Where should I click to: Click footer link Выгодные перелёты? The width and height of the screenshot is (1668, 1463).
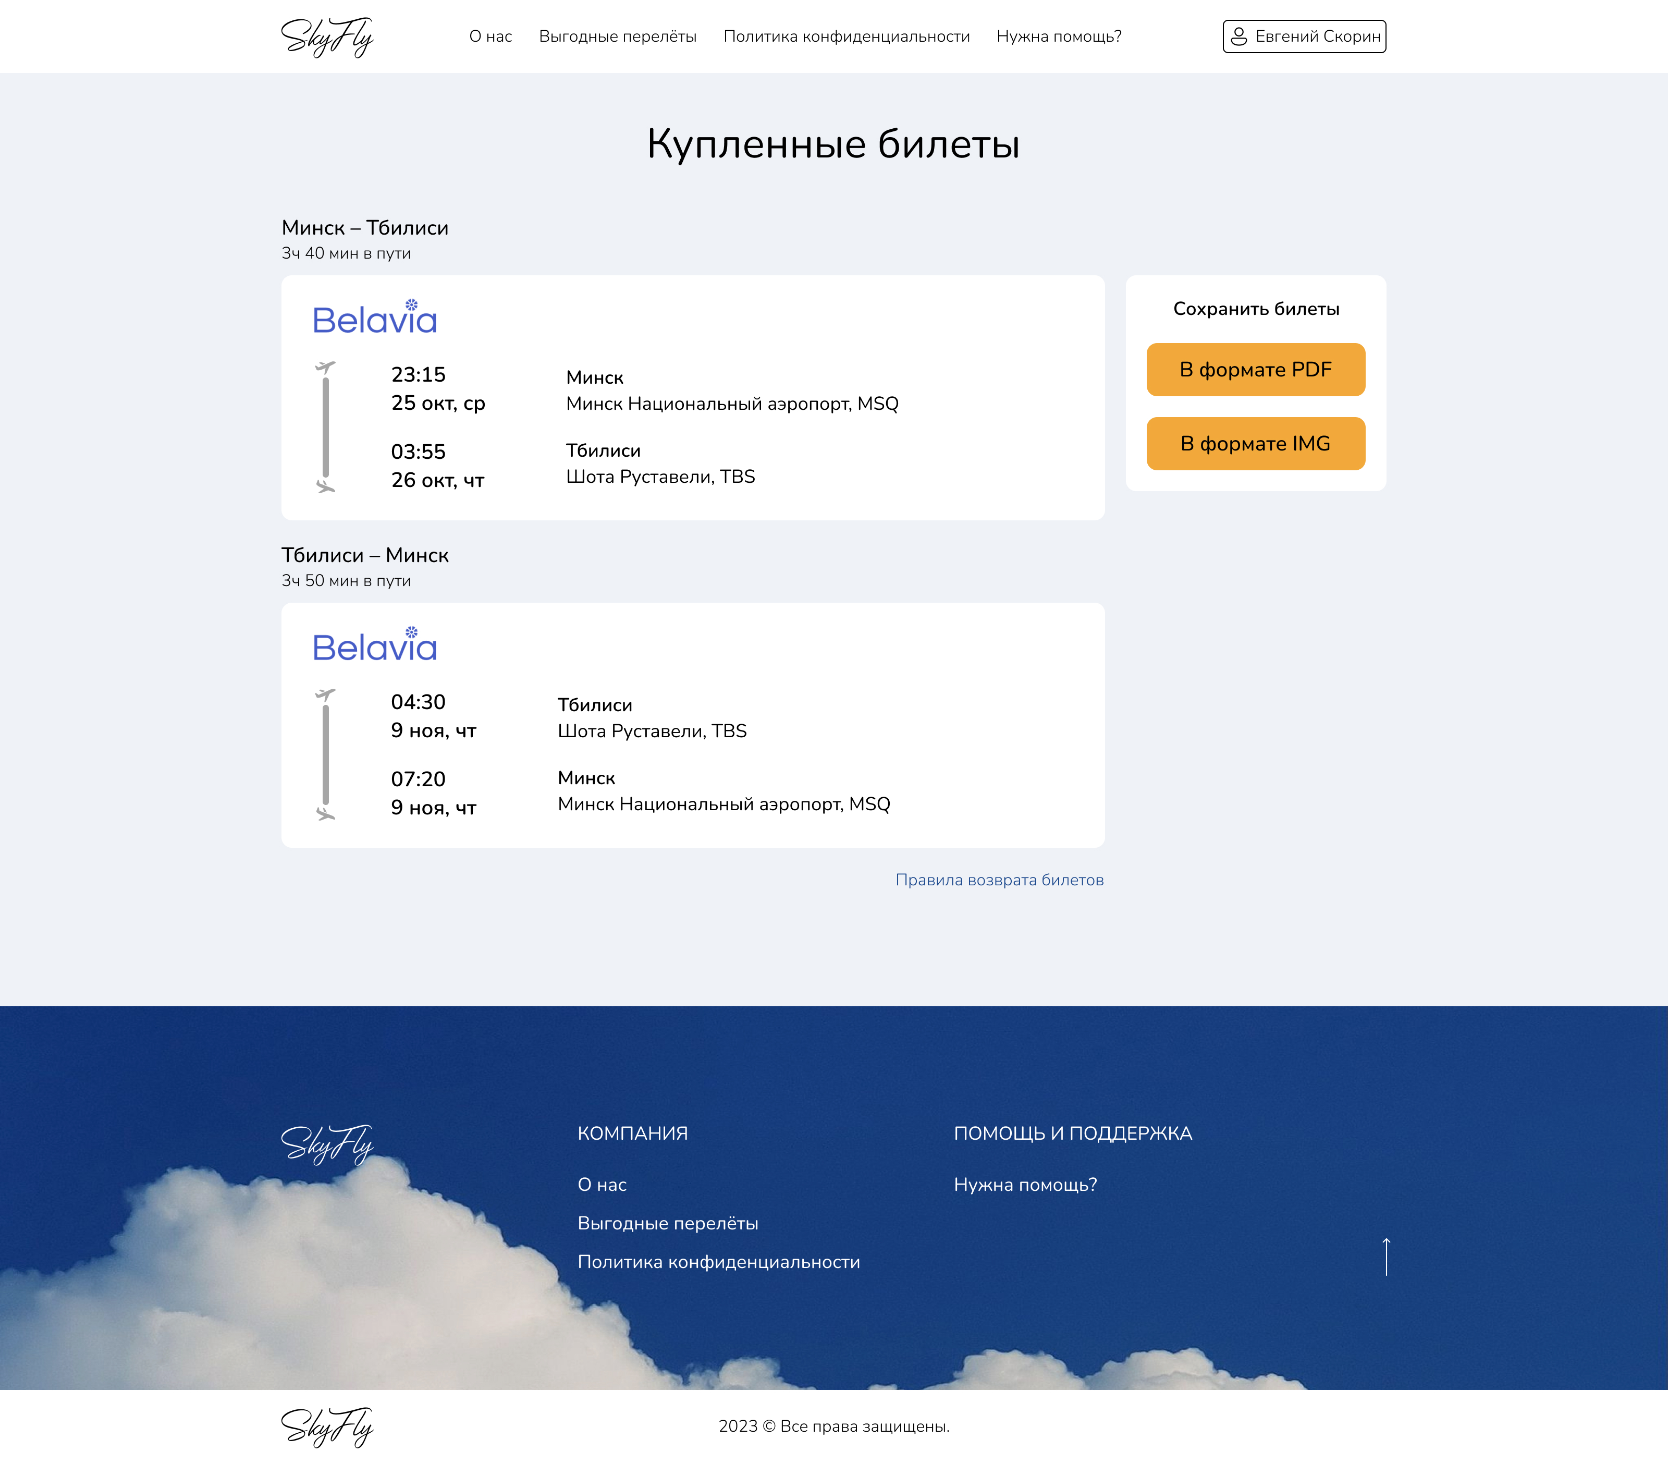click(668, 1223)
